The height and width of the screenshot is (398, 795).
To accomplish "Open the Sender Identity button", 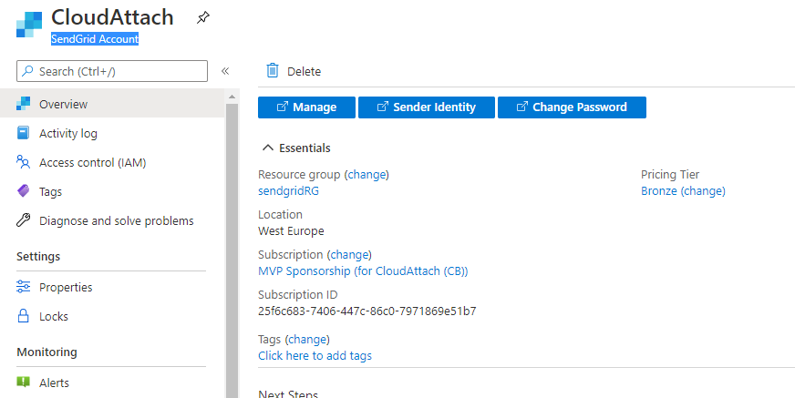I will coord(427,107).
